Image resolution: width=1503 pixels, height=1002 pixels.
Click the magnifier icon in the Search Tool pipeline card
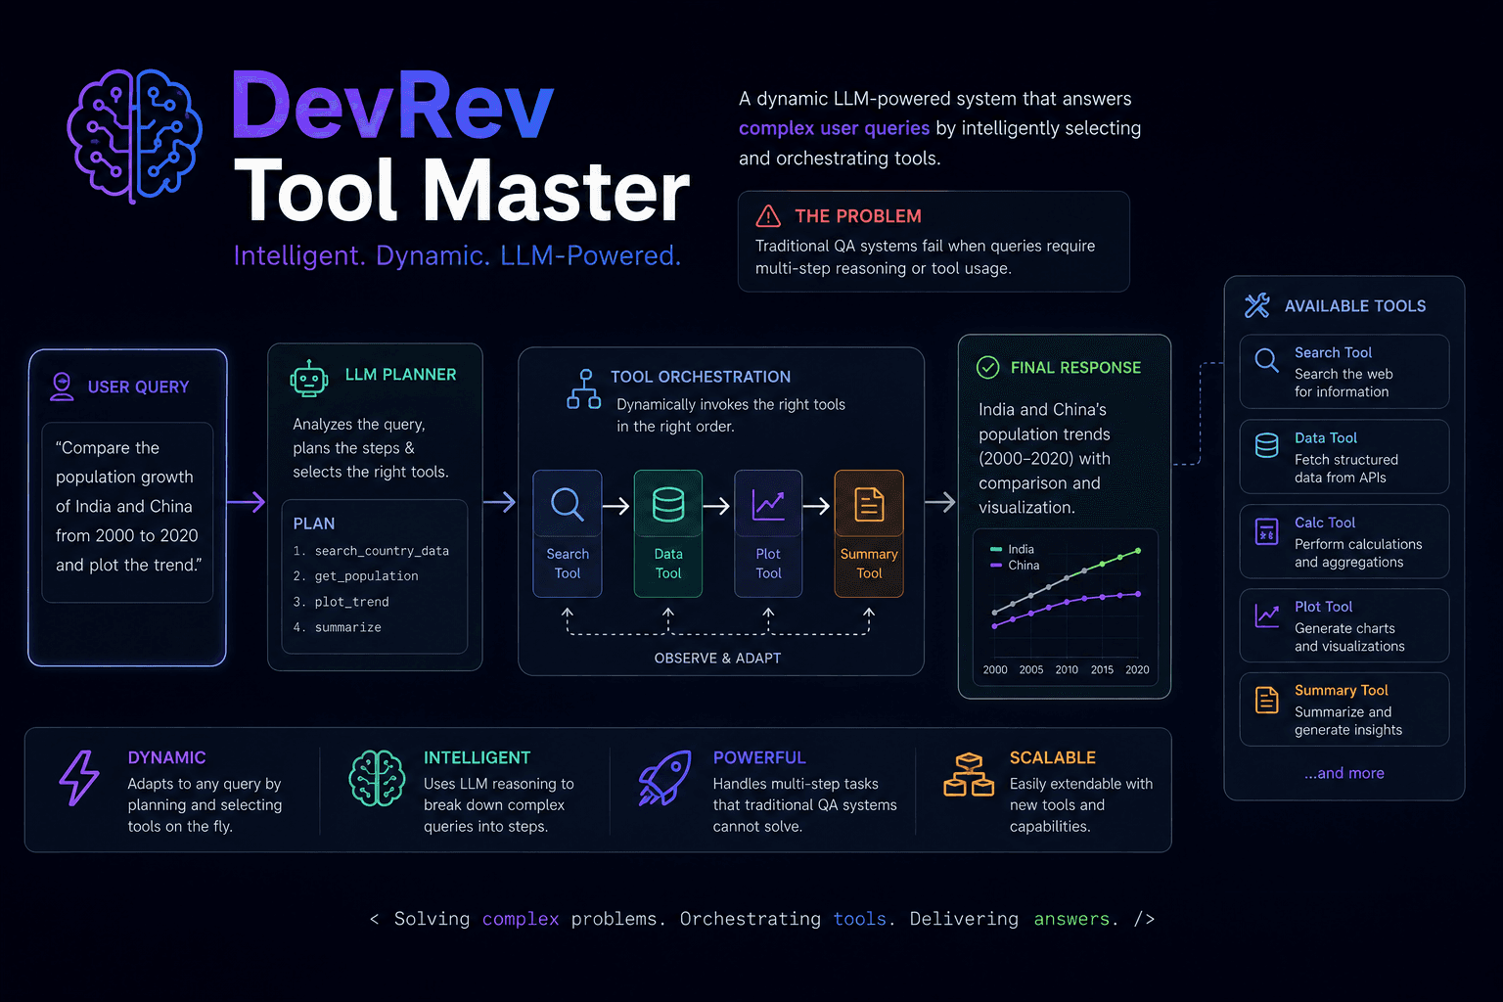coord(568,505)
